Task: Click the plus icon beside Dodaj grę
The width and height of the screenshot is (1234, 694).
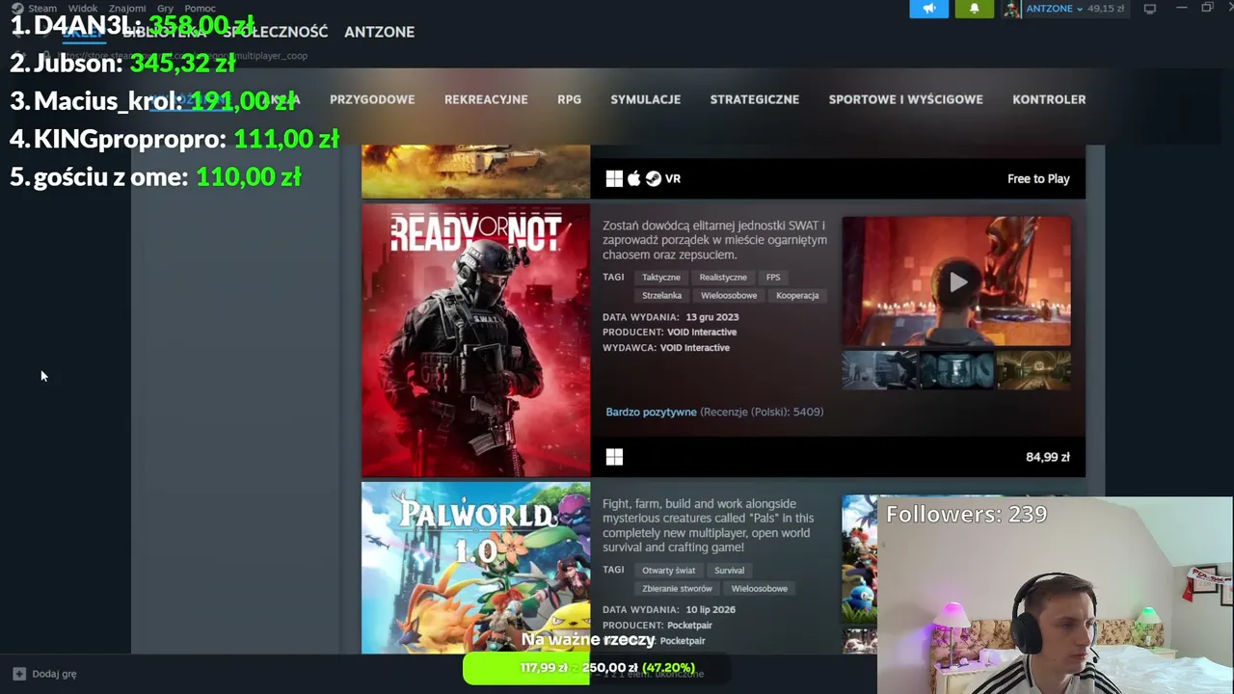Action: (x=18, y=674)
